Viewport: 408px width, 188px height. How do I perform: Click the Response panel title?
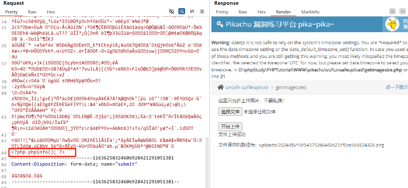226,3
